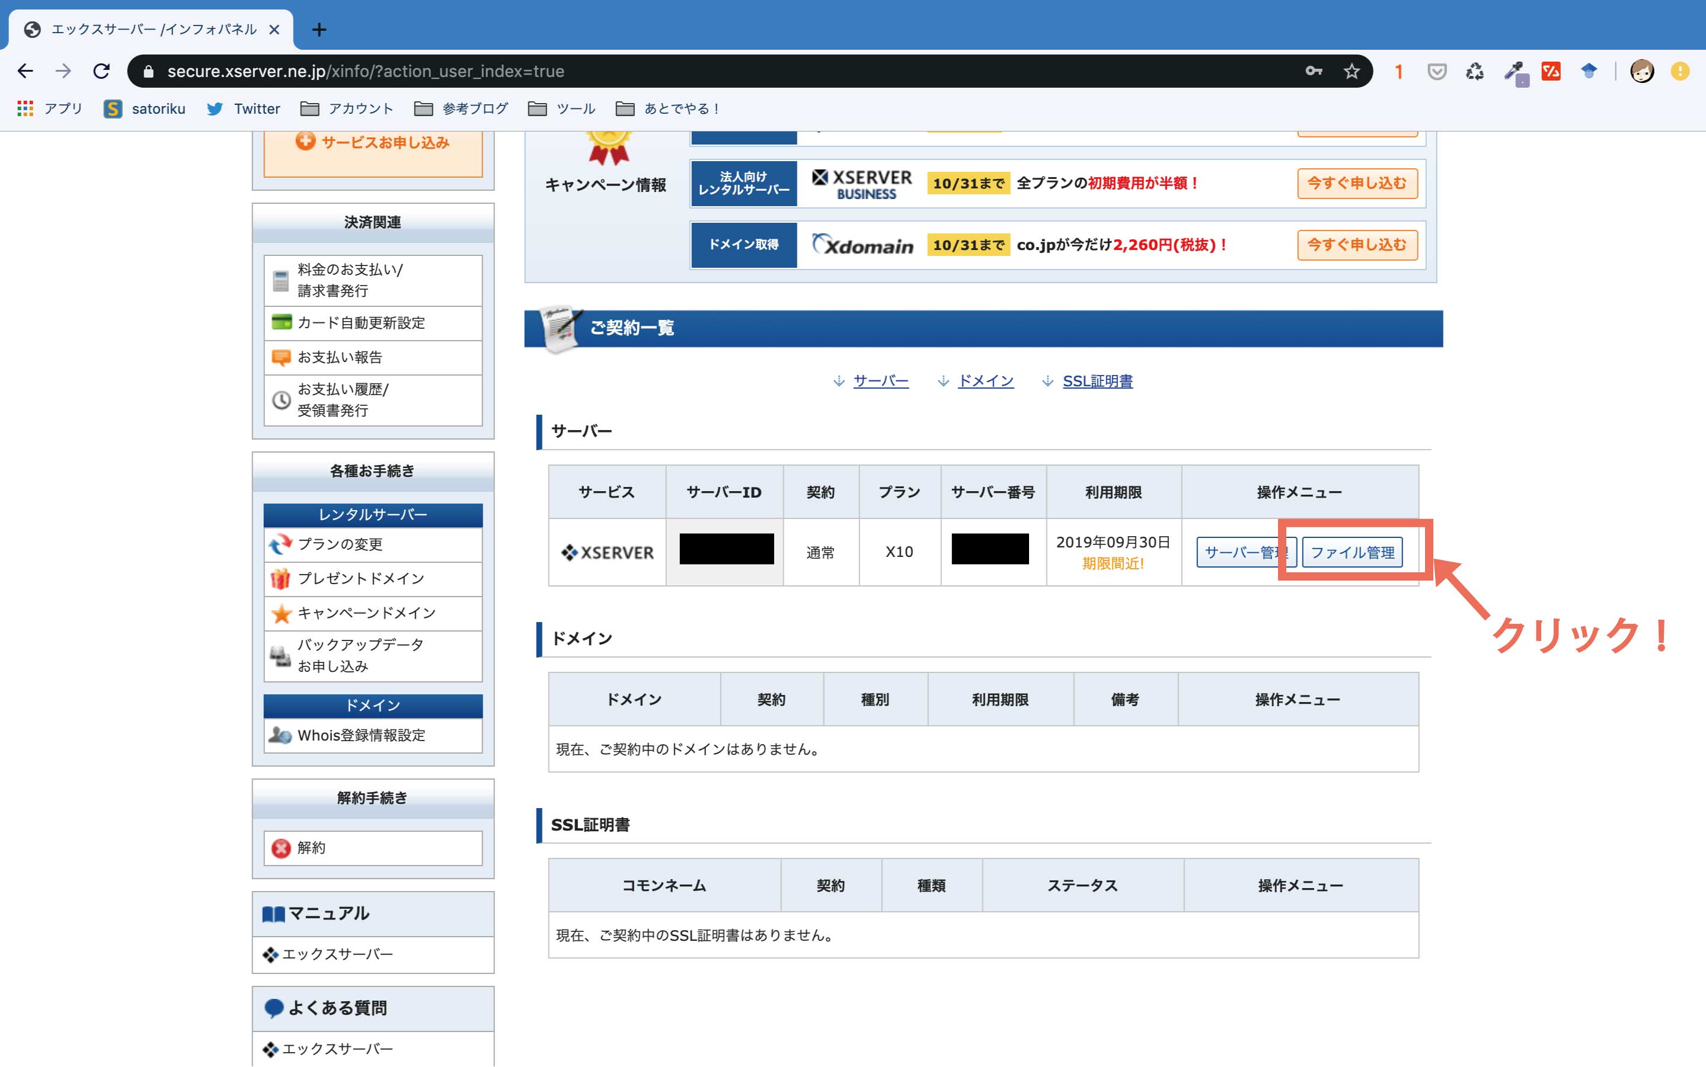Click the lock icon in the address bar
The height and width of the screenshot is (1067, 1706).
click(148, 71)
